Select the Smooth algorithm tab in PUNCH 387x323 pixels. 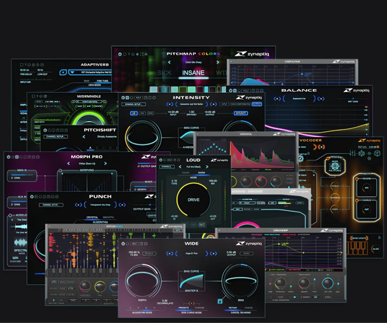pos(108,217)
